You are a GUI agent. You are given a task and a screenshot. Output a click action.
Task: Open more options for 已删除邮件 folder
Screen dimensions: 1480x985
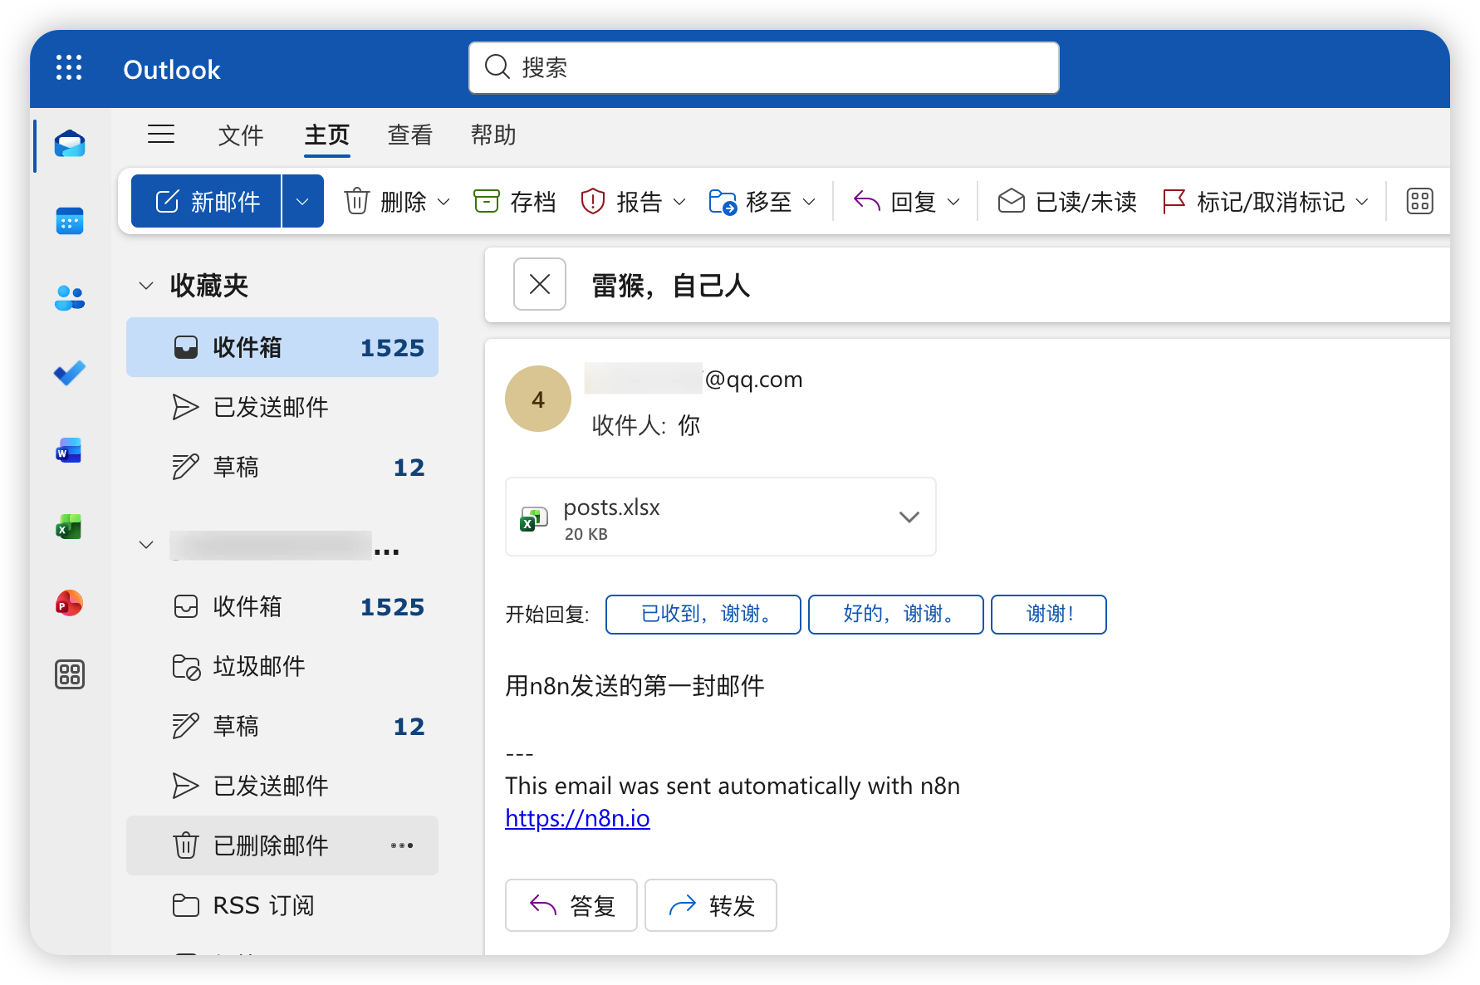[402, 845]
